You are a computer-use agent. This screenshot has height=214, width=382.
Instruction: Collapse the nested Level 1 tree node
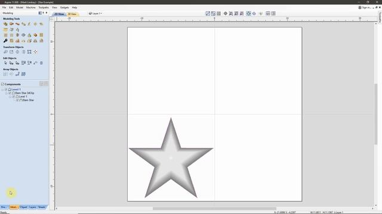[x=10, y=96]
